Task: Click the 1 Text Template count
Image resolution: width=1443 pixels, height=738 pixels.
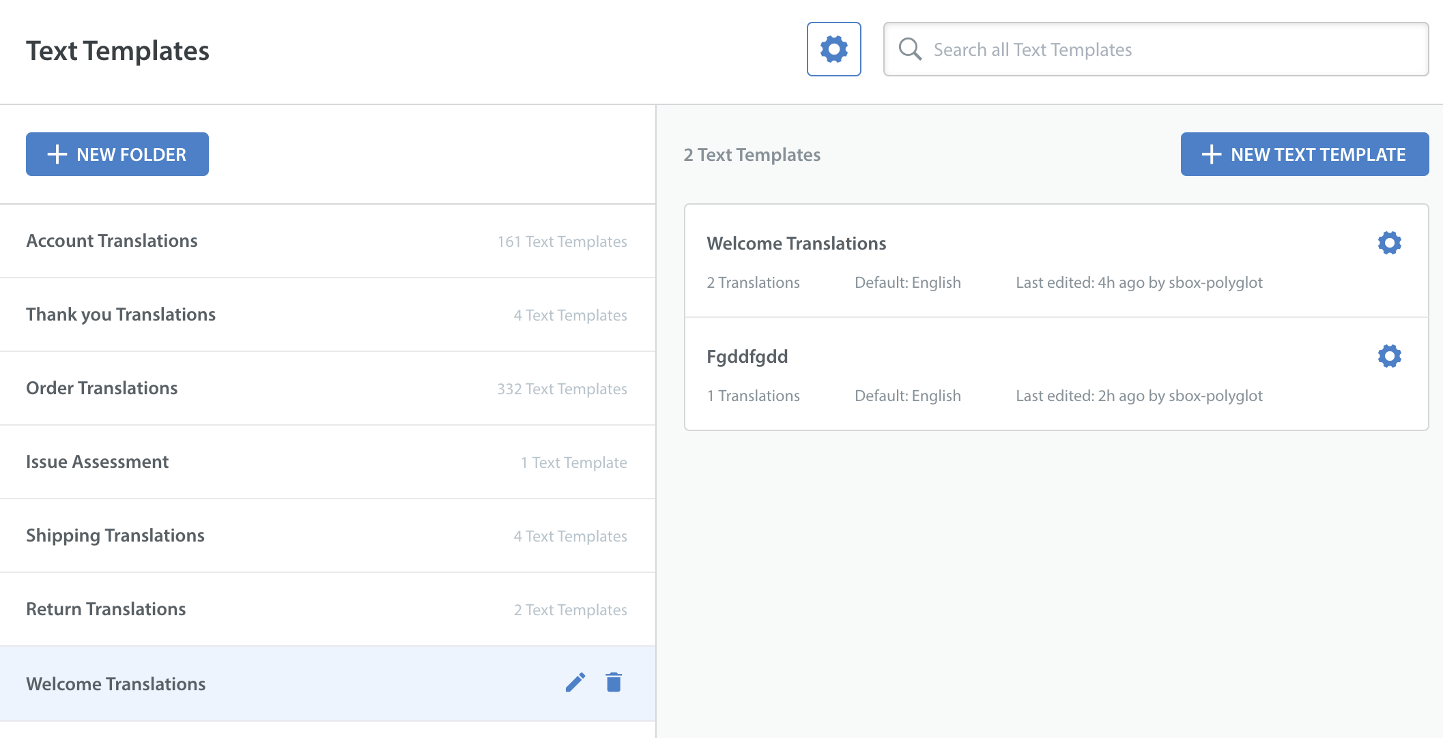Action: 573,462
